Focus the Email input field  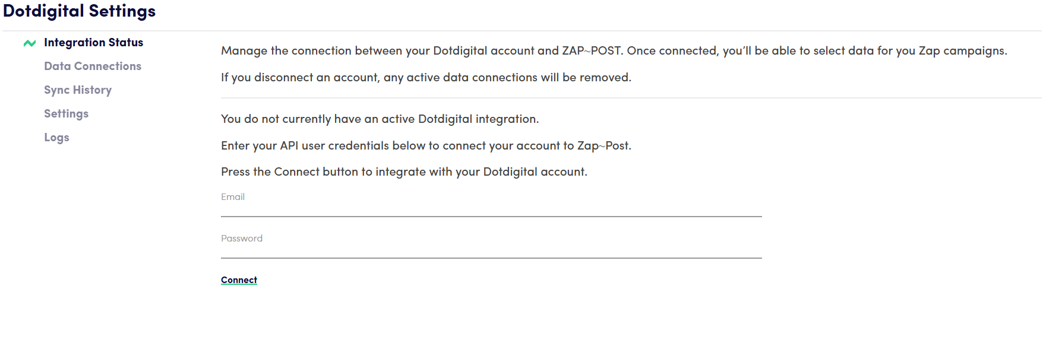[x=491, y=208]
